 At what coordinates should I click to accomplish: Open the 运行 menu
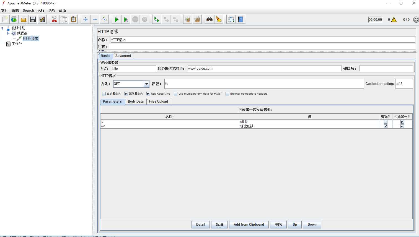coord(41,11)
